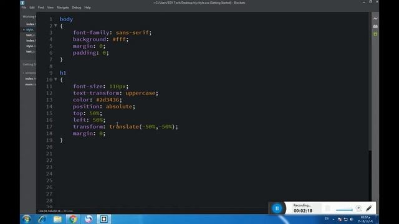Image resolution: width=399 pixels, height=224 pixels.
Task: Click the EN language indicator
Action: click(327, 218)
